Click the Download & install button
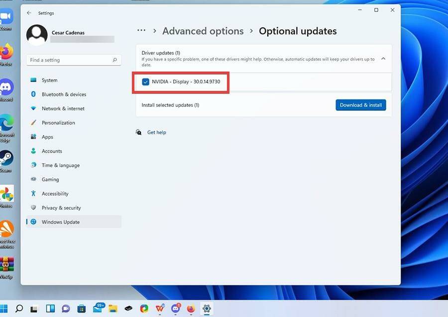 (x=360, y=105)
